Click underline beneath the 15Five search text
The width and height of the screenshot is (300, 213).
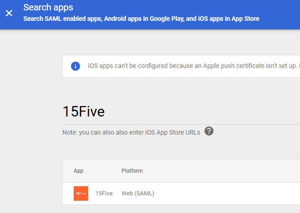click(x=181, y=124)
